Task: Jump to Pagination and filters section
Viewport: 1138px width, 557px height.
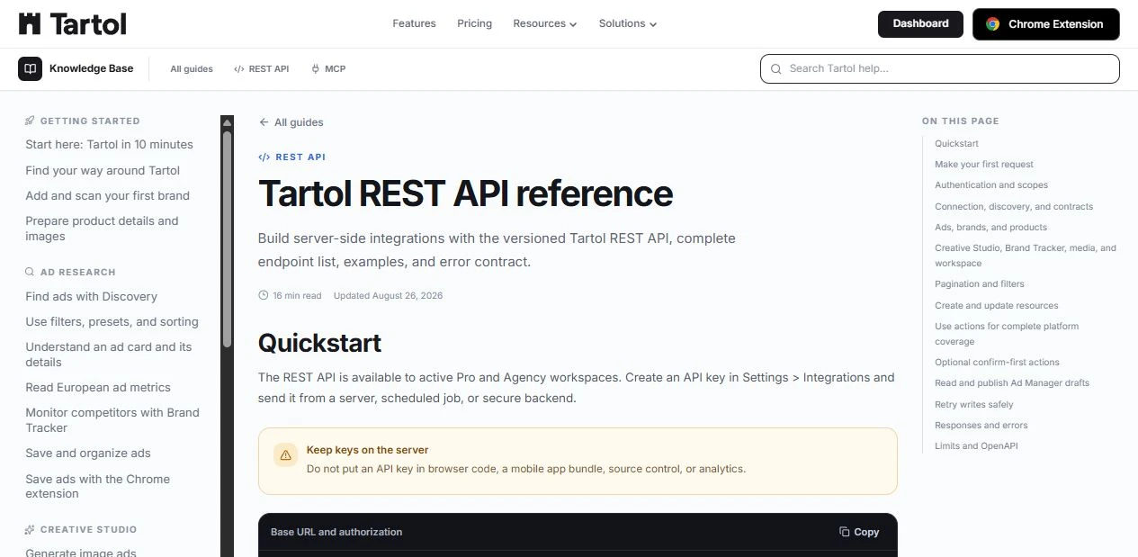Action: tap(980, 283)
